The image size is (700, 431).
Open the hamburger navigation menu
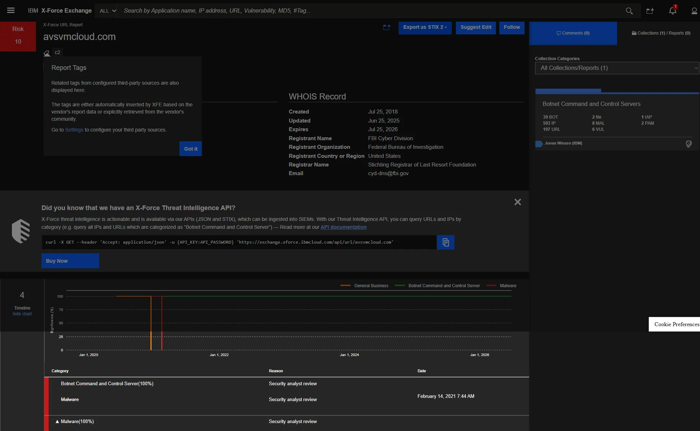pyautogui.click(x=11, y=10)
